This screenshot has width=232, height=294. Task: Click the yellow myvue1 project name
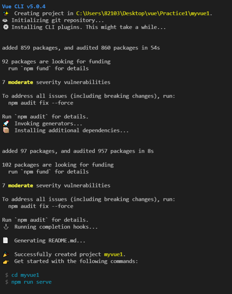(x=113, y=254)
